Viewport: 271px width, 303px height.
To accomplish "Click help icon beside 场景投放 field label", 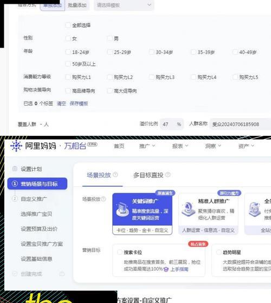I will point(104,199).
